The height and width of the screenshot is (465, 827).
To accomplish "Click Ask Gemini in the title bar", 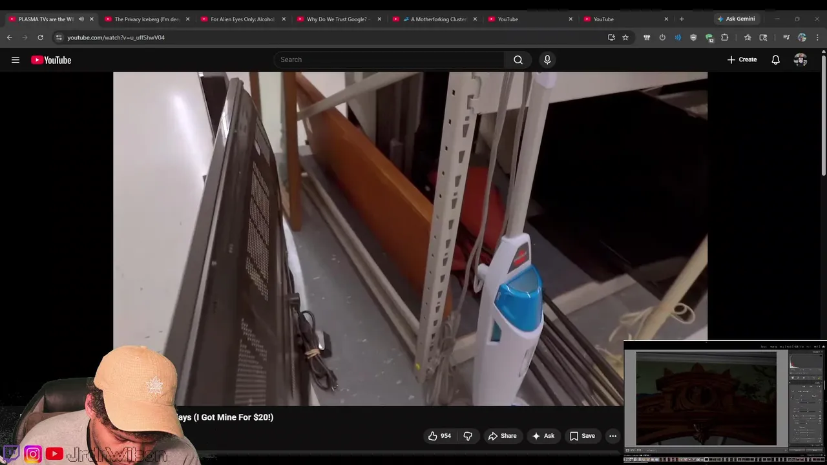I will (x=736, y=19).
